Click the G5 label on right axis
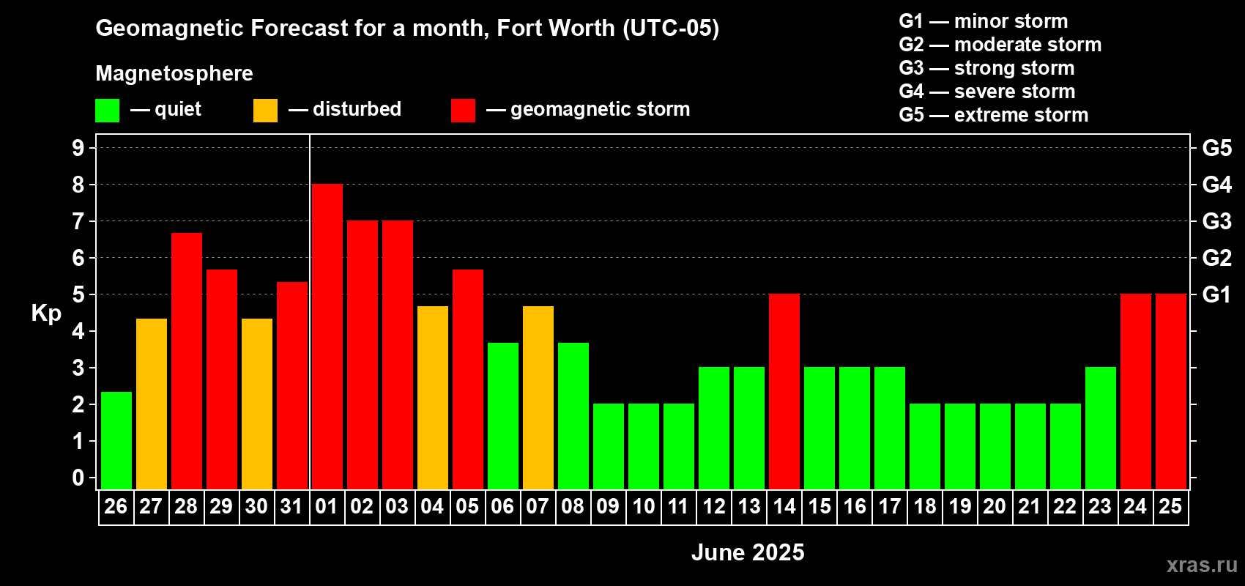This screenshot has width=1245, height=586. click(x=1216, y=148)
